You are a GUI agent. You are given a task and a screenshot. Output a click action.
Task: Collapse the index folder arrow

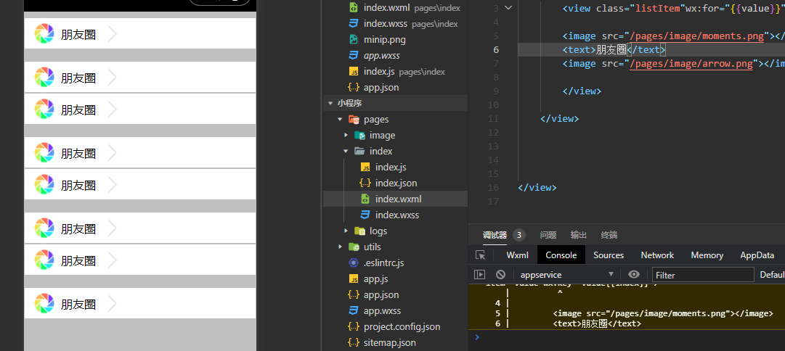pyautogui.click(x=346, y=151)
